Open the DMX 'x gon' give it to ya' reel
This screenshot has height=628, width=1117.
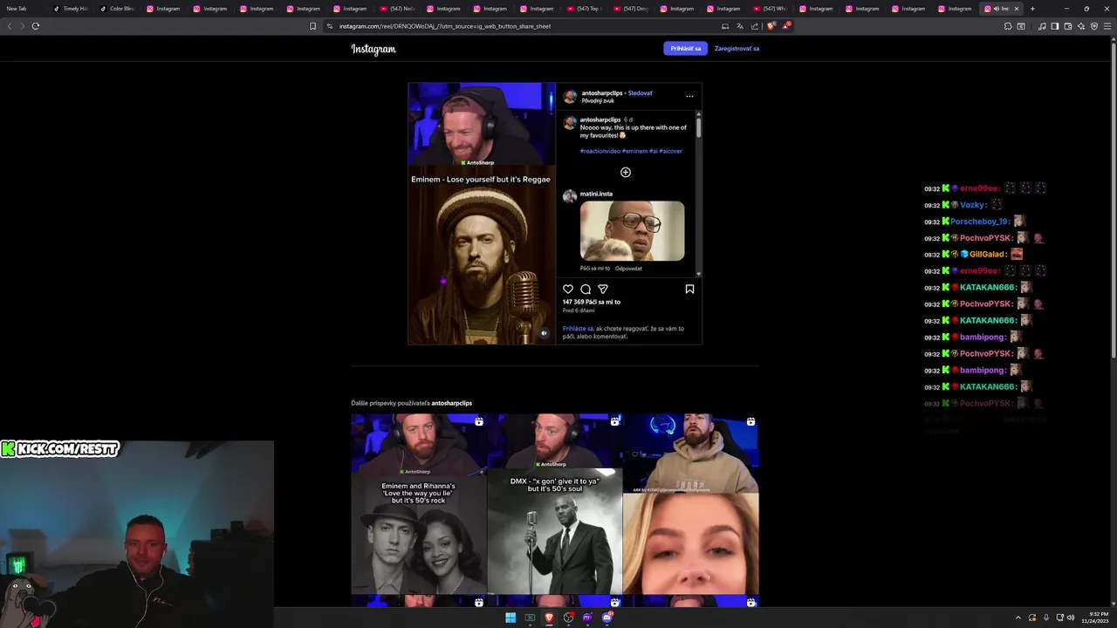pyautogui.click(x=555, y=504)
